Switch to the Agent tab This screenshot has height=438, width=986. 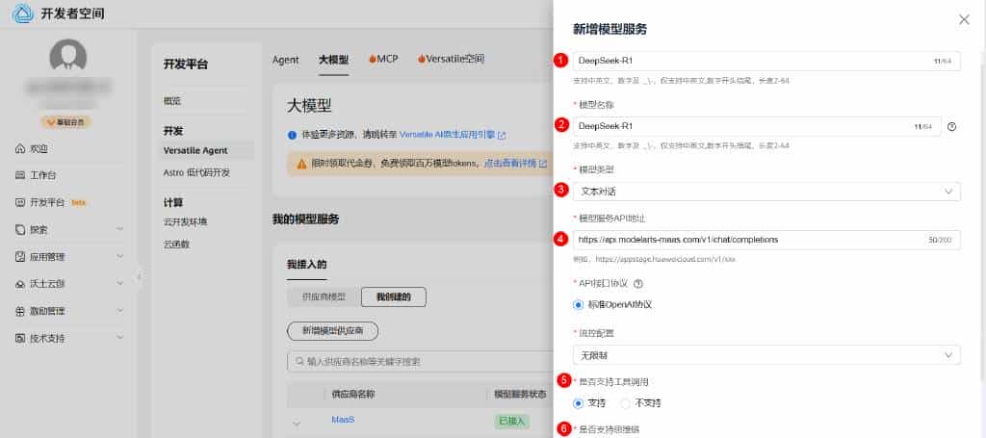coord(285,60)
